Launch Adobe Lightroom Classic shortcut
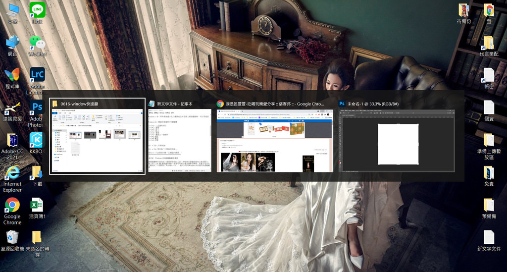Image resolution: width=507 pixels, height=272 pixels. coord(36,81)
